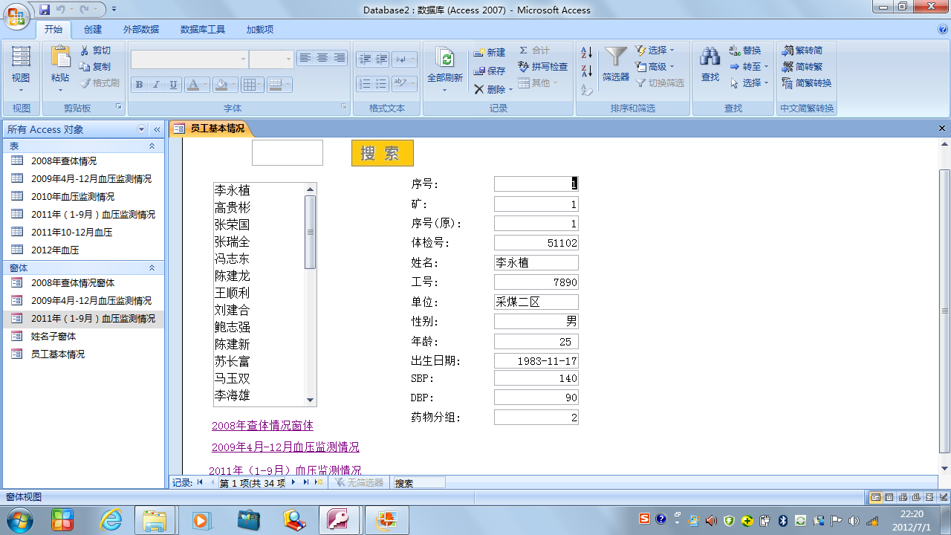This screenshot has width=951, height=535.
Task: Select 陈建龙 in the name list
Action: [x=259, y=276]
